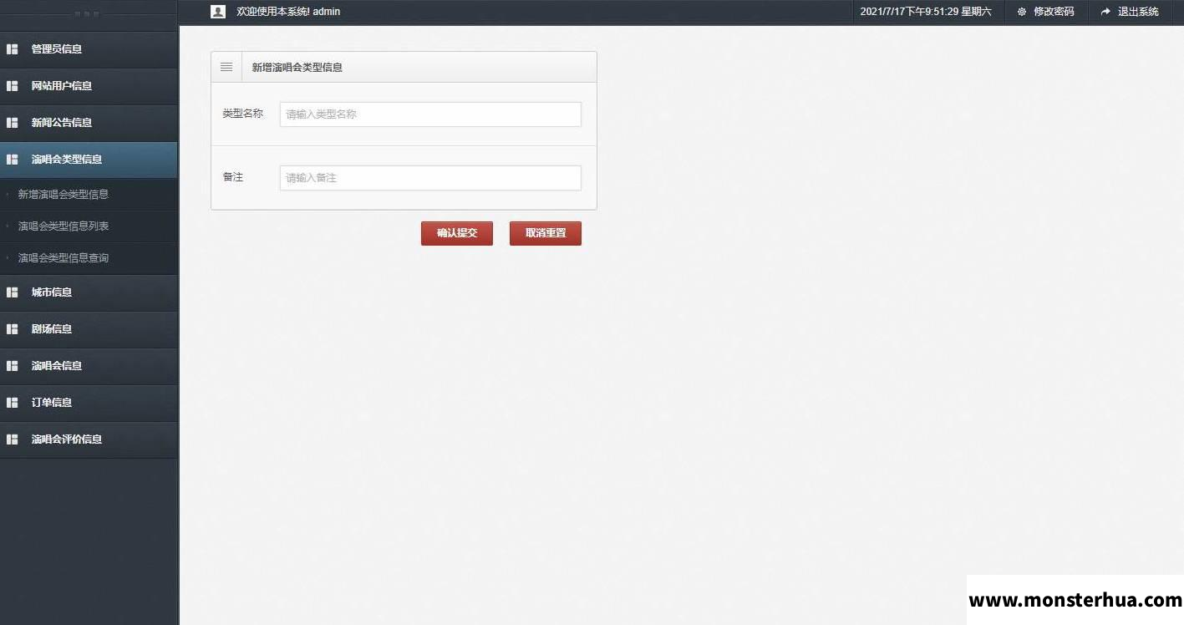Collapse the 演唱会类型信息 menu
The image size is (1184, 625).
click(x=89, y=160)
